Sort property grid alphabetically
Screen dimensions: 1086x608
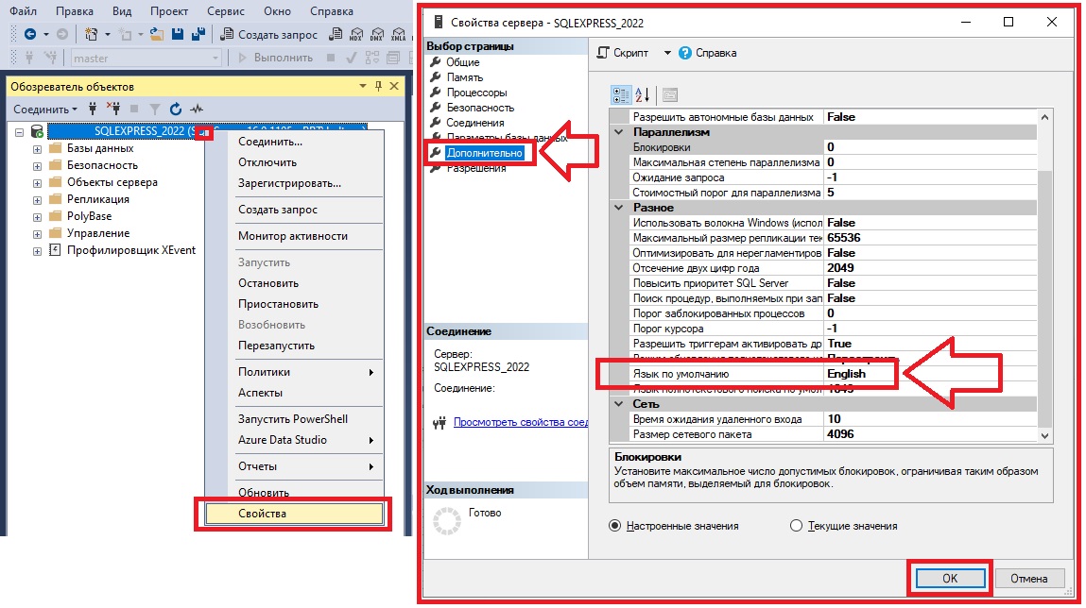click(642, 94)
